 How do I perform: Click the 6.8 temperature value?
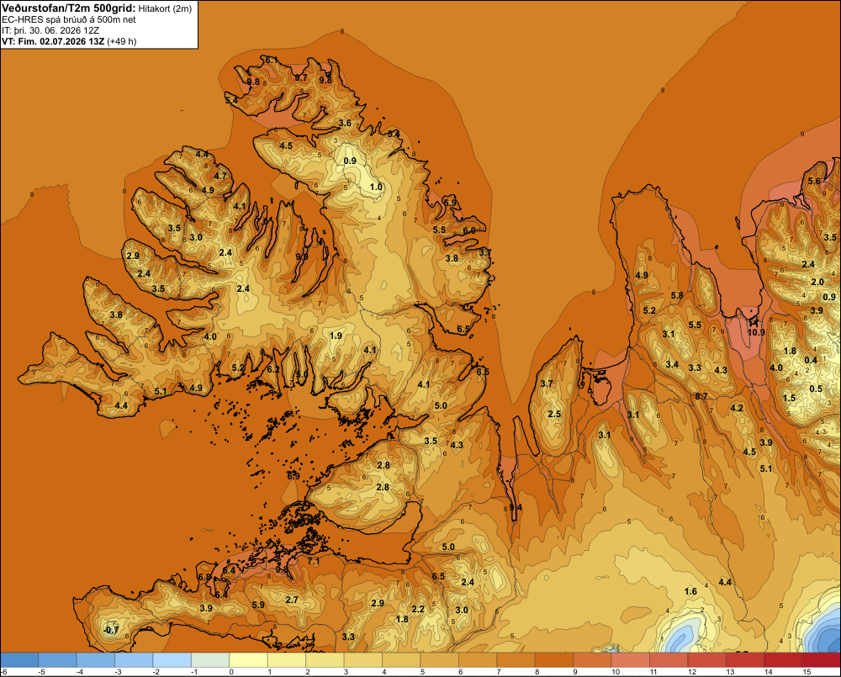[204, 577]
